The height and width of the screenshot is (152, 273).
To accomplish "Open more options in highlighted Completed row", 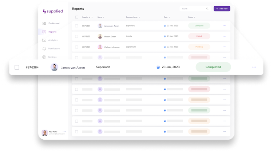I will [254, 67].
